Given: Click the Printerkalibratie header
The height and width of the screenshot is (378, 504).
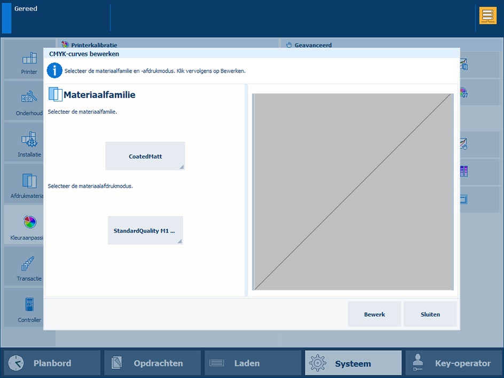Looking at the screenshot, I should tap(94, 45).
